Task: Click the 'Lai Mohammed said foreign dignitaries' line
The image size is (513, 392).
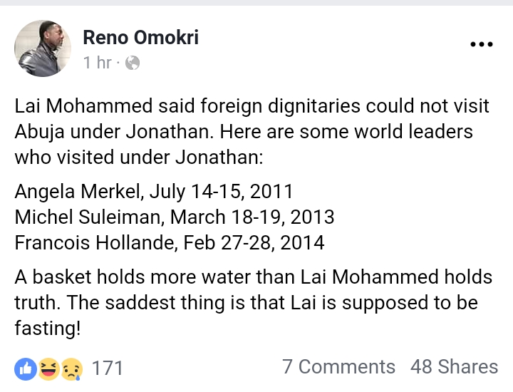Action: click(252, 105)
